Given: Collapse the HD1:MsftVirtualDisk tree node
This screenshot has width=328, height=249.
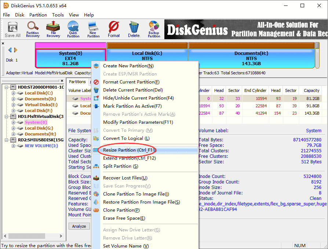Looking at the screenshot, I should [7, 116].
